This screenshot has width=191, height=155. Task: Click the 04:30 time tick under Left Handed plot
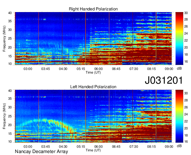point(63,147)
